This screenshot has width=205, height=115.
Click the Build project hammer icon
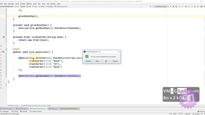tap(151, 6)
